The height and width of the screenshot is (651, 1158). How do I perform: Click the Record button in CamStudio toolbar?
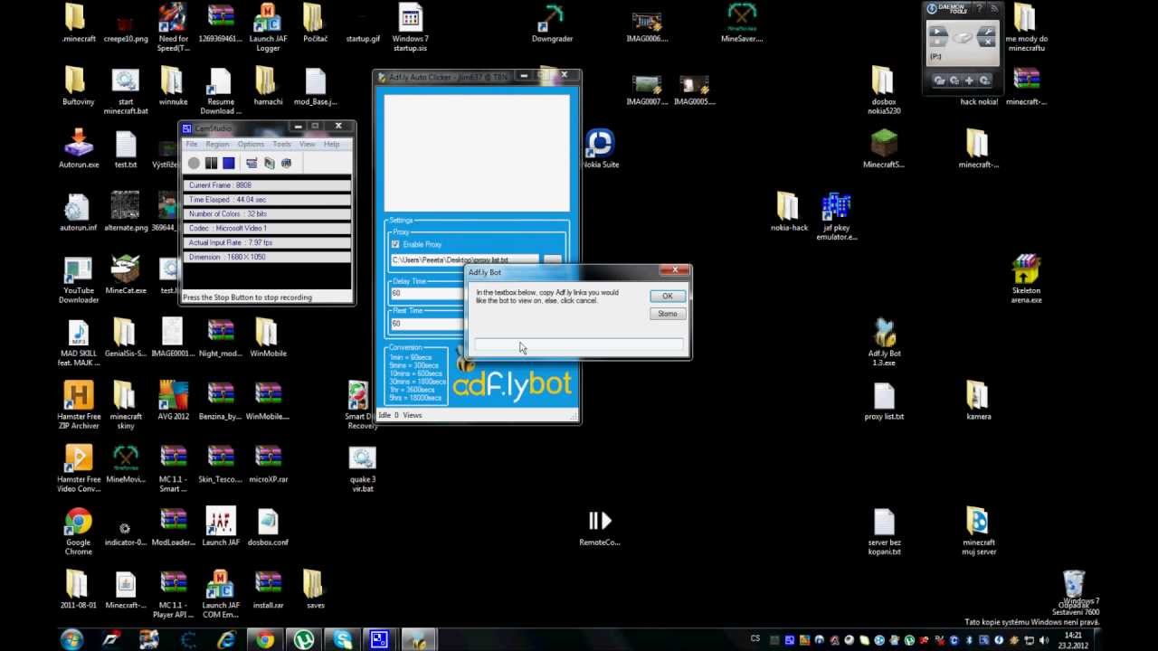194,163
